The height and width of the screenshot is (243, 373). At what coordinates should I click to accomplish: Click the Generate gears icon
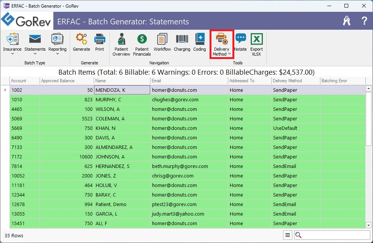tap(82, 39)
